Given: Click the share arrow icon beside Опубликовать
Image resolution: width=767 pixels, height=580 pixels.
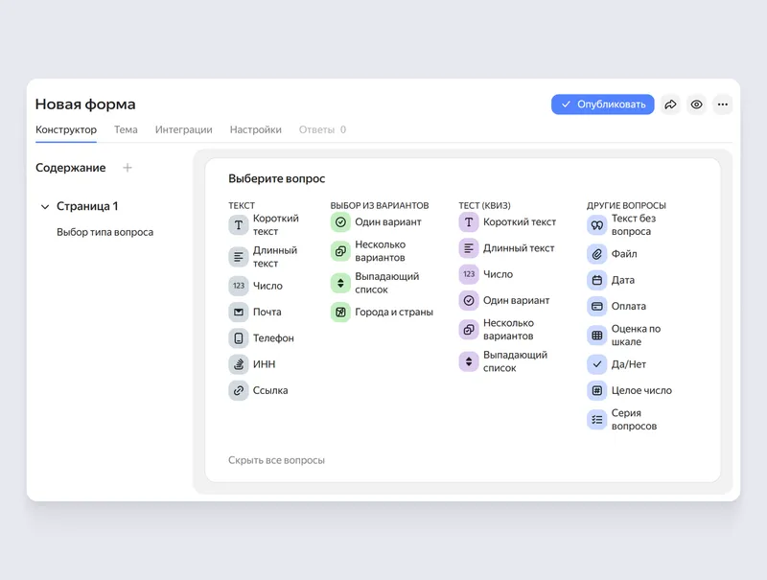Looking at the screenshot, I should (670, 104).
